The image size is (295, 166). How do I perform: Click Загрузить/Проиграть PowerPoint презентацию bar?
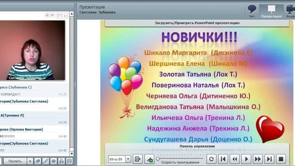[x=197, y=23]
